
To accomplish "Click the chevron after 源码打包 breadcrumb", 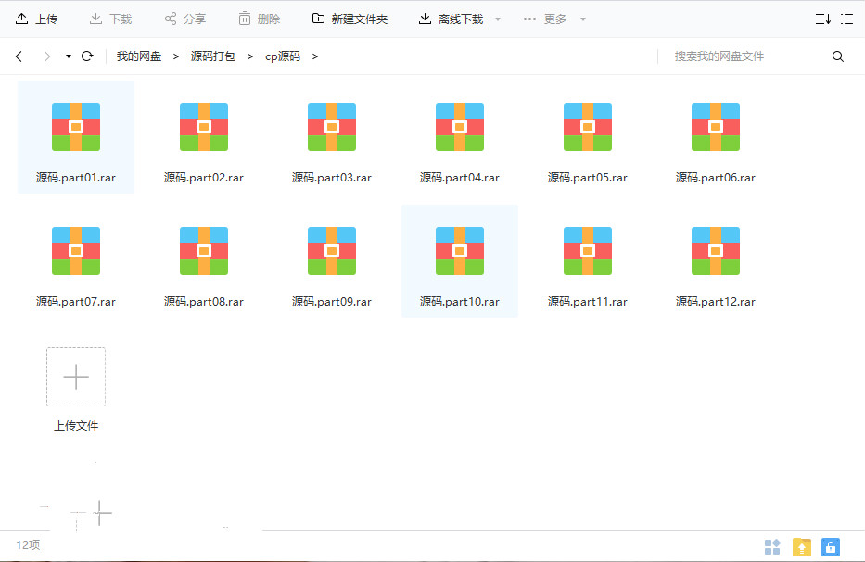I will coord(250,56).
